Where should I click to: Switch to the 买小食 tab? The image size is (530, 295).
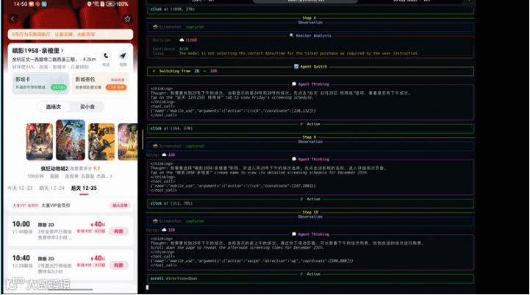(x=87, y=107)
